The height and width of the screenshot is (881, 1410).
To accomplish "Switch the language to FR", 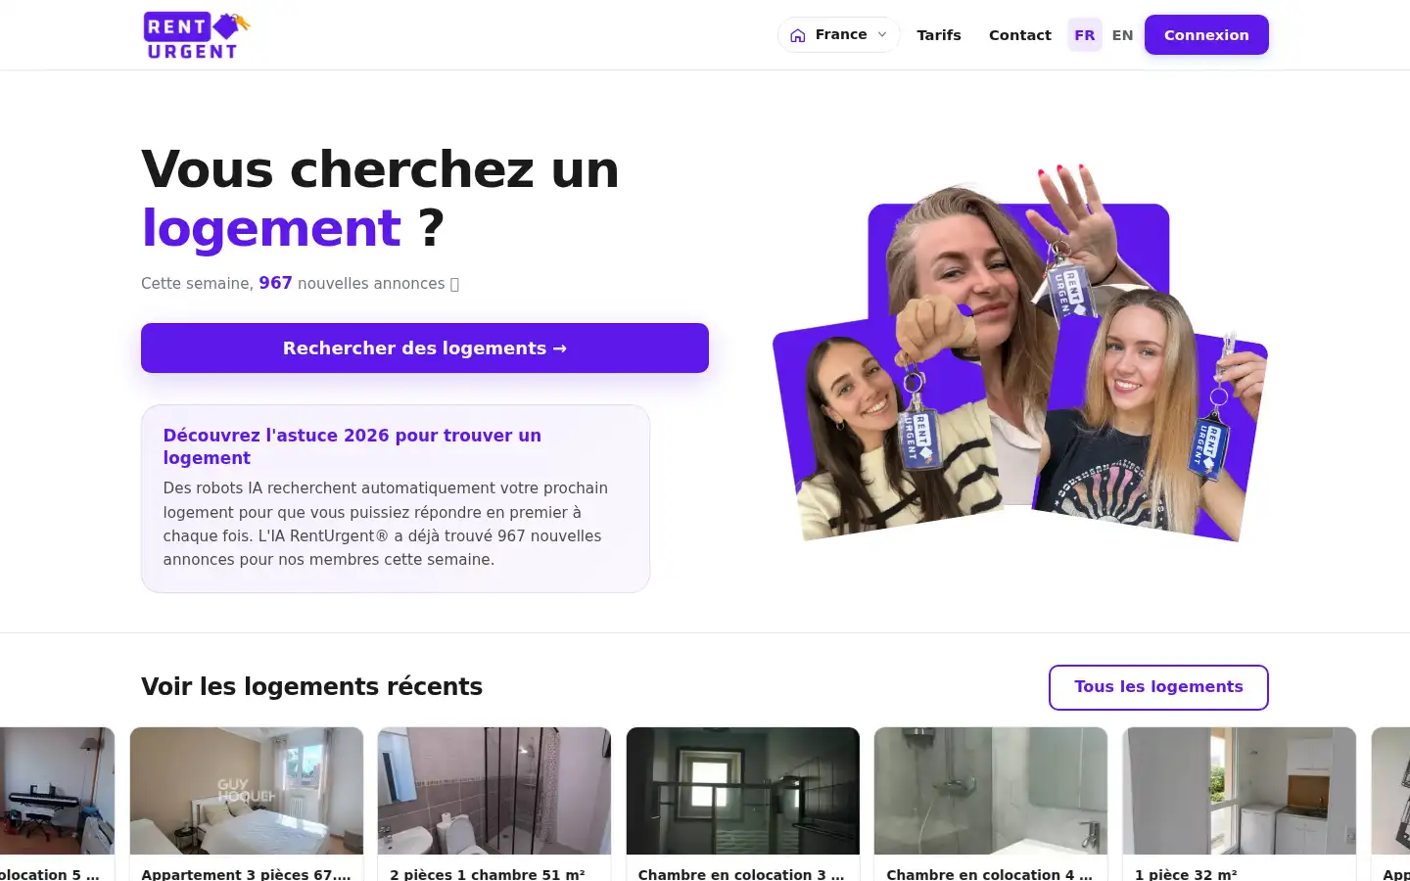I will coord(1085,35).
